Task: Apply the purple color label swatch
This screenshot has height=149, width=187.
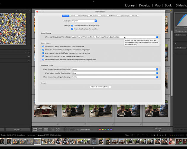Action: pos(111,129)
